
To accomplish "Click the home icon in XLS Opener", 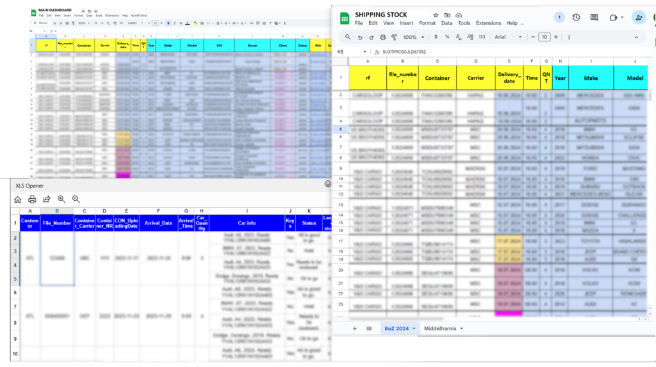I will coord(18,199).
